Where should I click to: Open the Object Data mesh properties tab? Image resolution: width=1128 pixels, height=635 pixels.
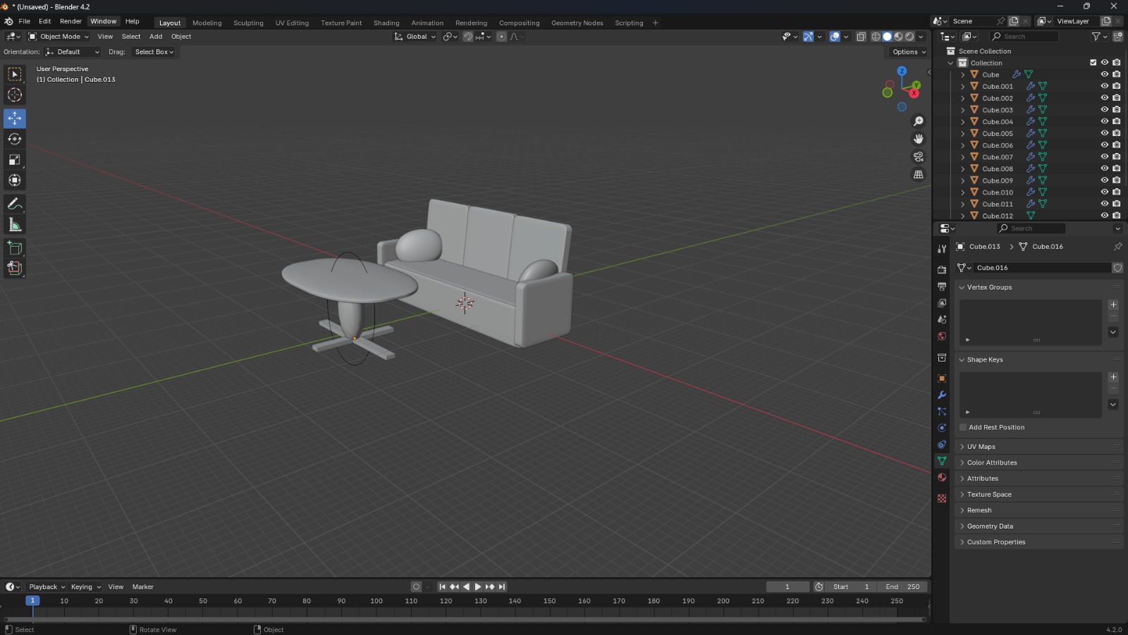pos(942,461)
